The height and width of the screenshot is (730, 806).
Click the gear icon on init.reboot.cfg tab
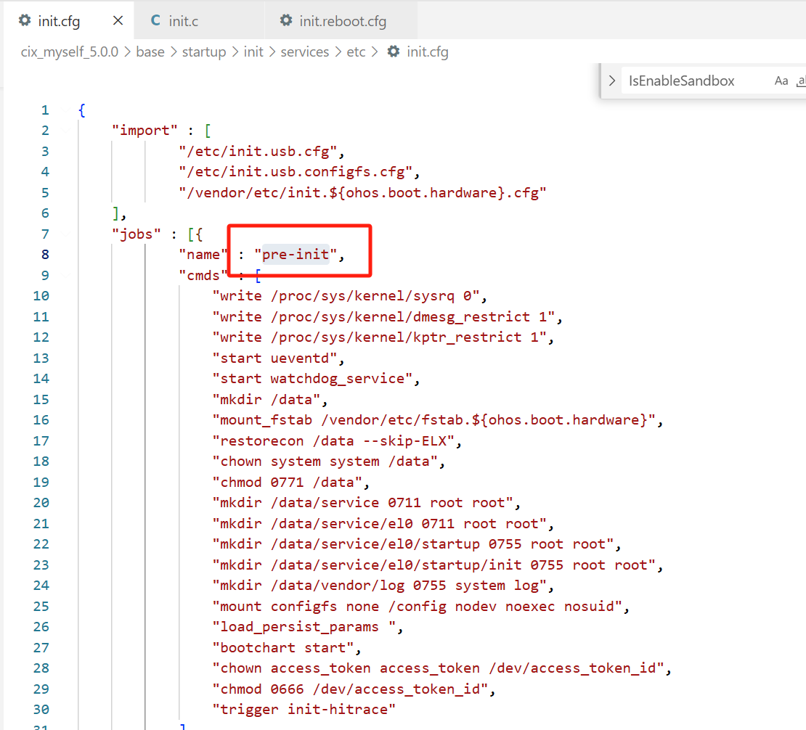[286, 20]
